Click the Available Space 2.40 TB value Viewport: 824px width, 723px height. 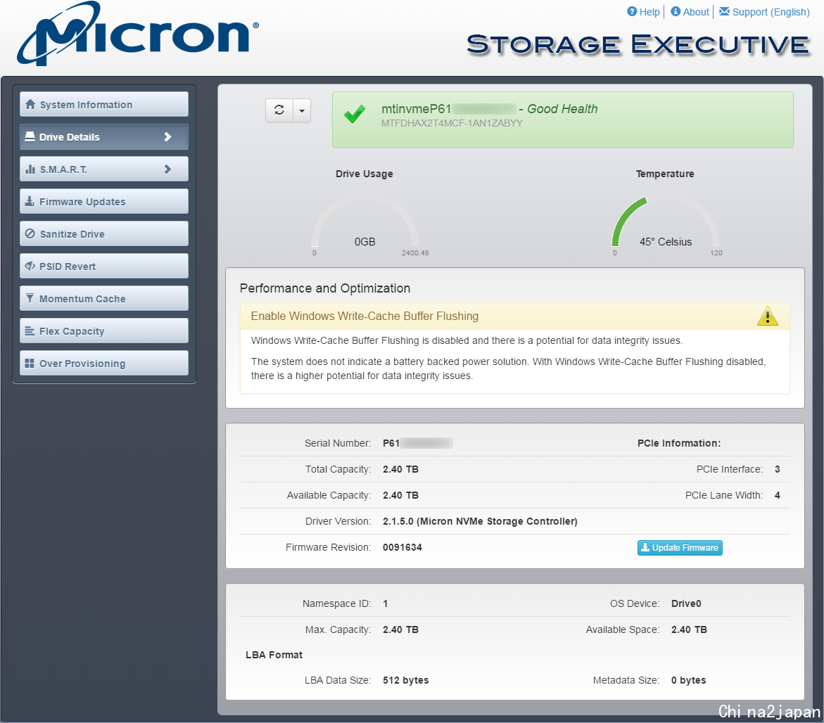pyautogui.click(x=689, y=629)
